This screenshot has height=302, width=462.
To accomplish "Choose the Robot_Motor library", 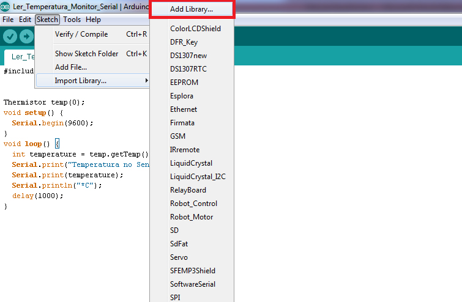I will tap(192, 217).
